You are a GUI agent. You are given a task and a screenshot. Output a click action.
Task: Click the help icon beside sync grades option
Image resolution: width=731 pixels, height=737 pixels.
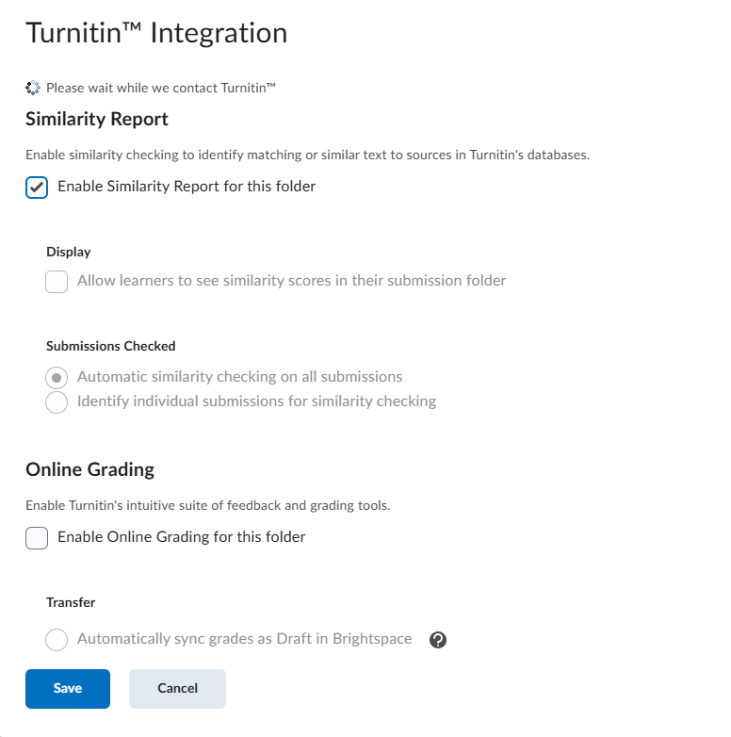[x=438, y=640]
